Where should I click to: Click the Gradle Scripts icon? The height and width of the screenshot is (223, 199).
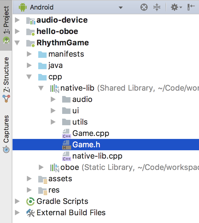coord(30,201)
